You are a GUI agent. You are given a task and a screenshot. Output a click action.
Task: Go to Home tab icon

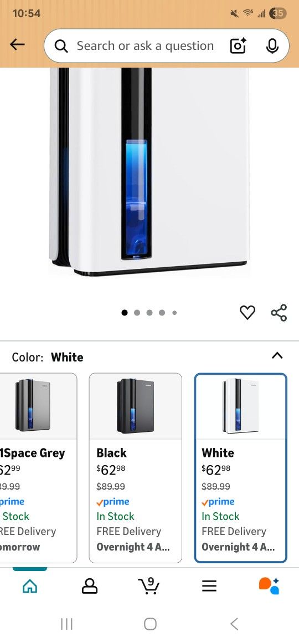(x=30, y=587)
